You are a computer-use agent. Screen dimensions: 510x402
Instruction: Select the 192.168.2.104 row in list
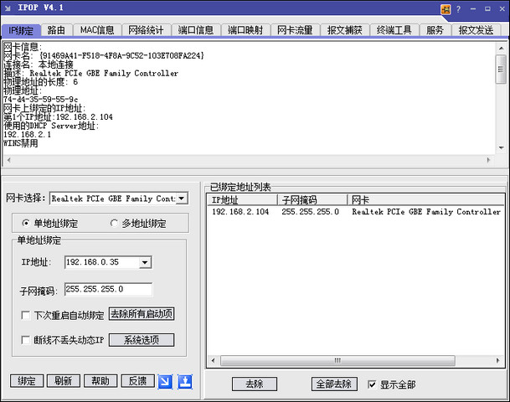coord(356,212)
